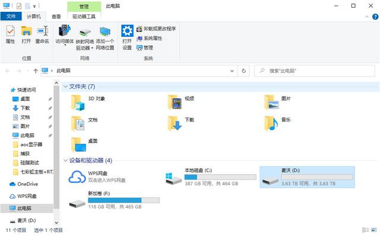Open OneDrive in the navigation pane
Viewport: 380px width, 235px height.
[x=24, y=184]
